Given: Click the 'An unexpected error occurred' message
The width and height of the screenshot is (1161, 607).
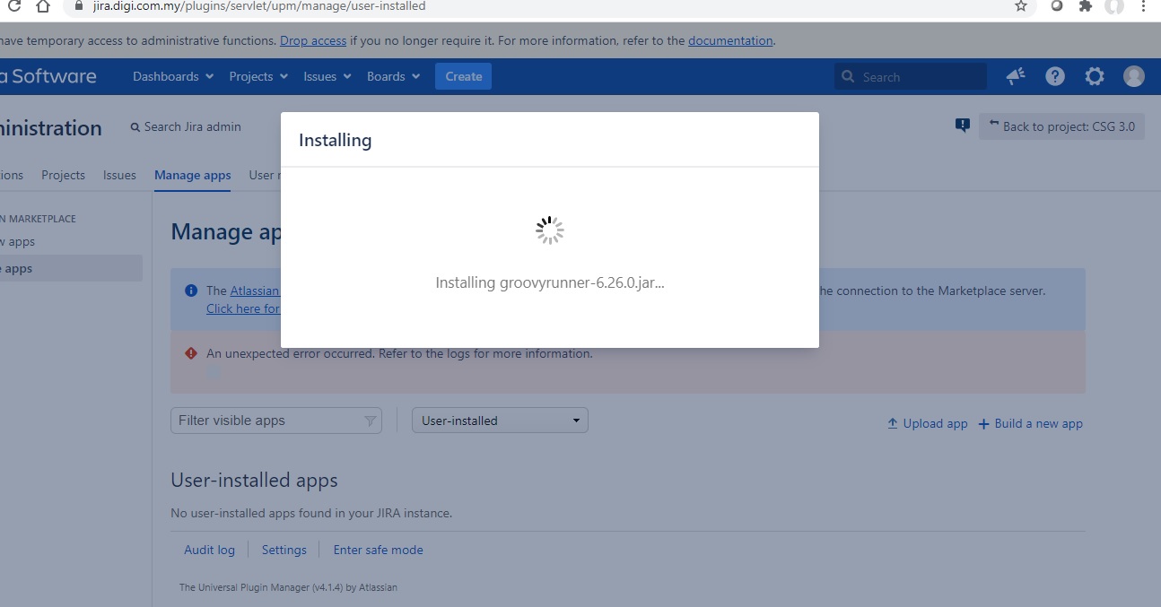Looking at the screenshot, I should (399, 353).
